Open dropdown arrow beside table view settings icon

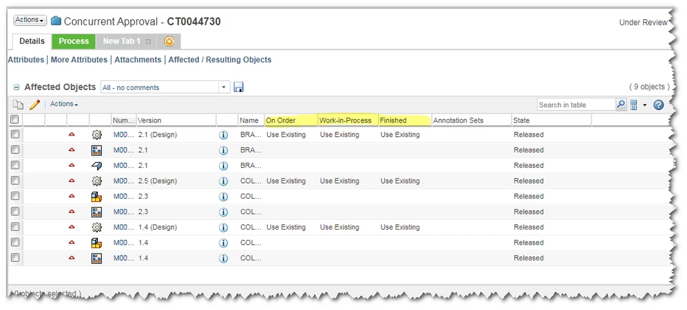click(x=644, y=105)
